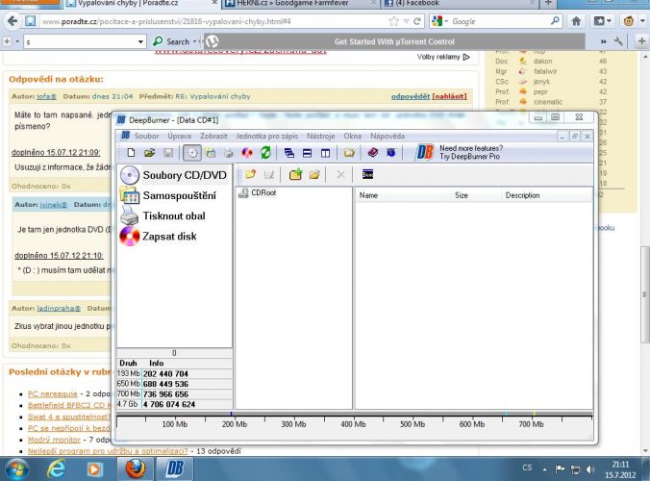Click the Search toolbar button
This screenshot has height=481, width=650.
pyautogui.click(x=171, y=41)
